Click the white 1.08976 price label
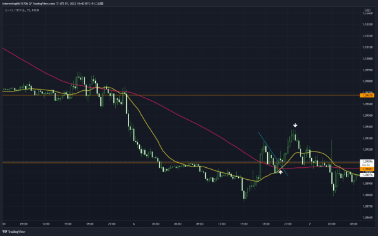The image size is (378, 236). click(367, 175)
